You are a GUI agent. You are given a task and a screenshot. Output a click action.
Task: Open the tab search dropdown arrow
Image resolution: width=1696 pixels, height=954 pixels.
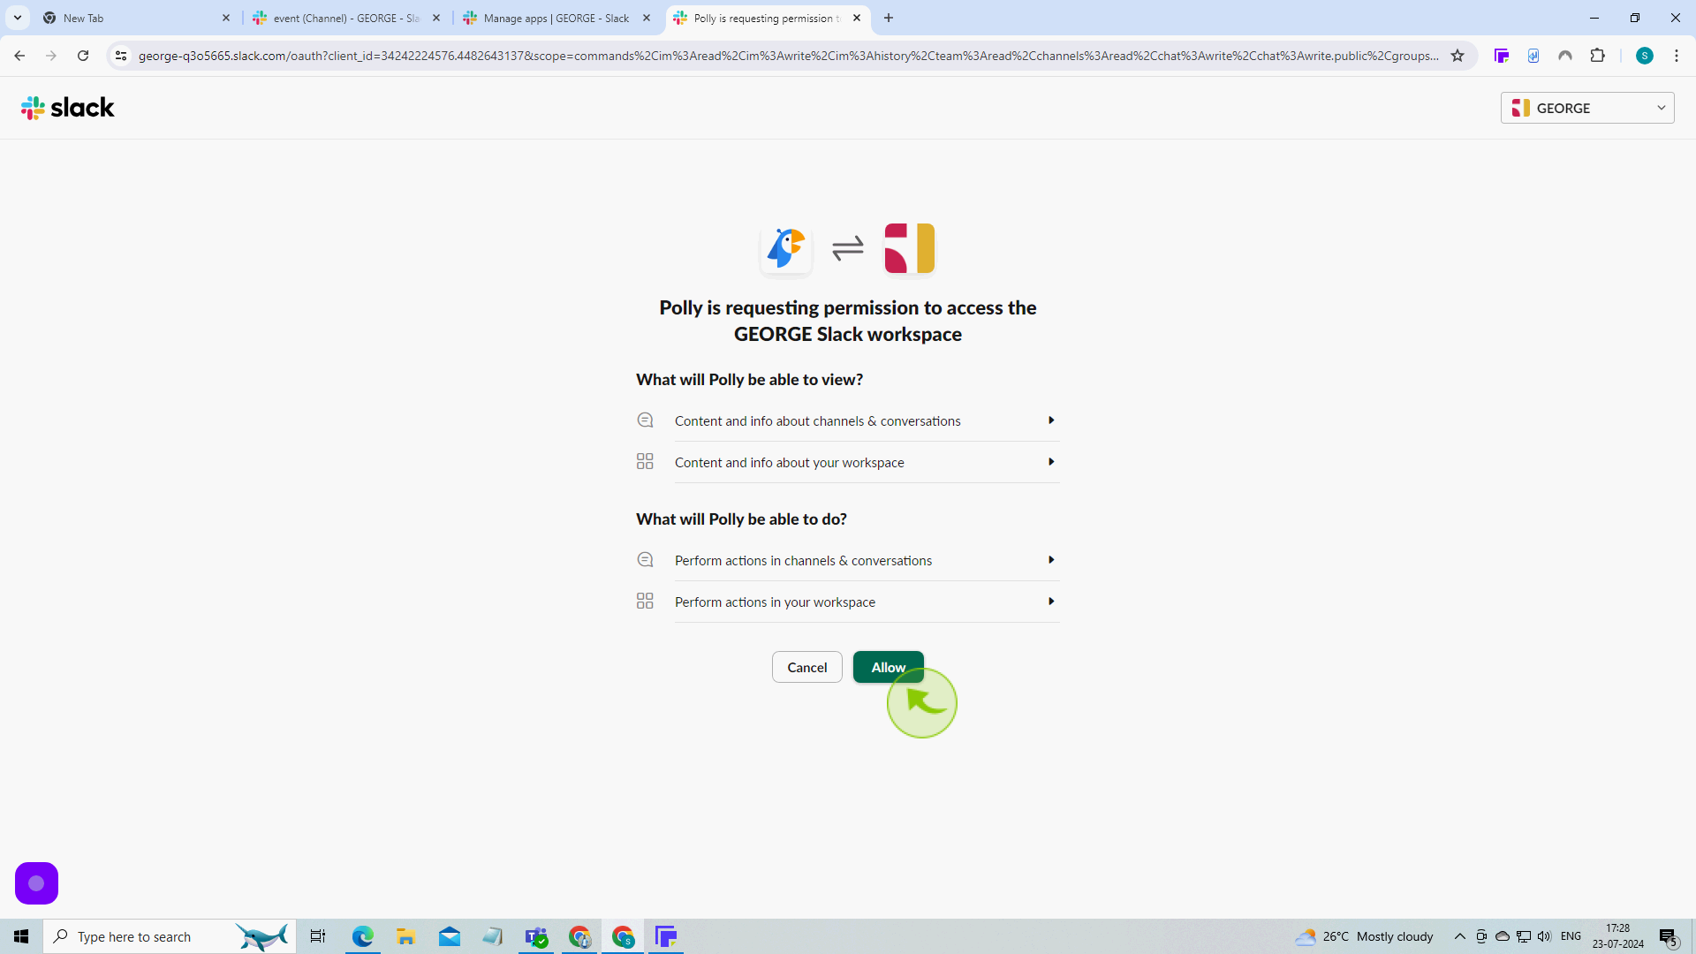[x=18, y=18]
